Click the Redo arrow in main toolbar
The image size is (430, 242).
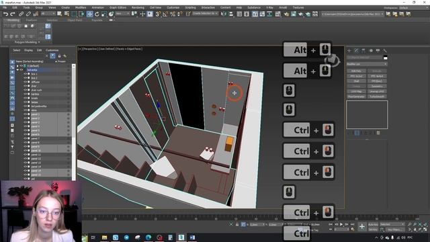[13, 14]
